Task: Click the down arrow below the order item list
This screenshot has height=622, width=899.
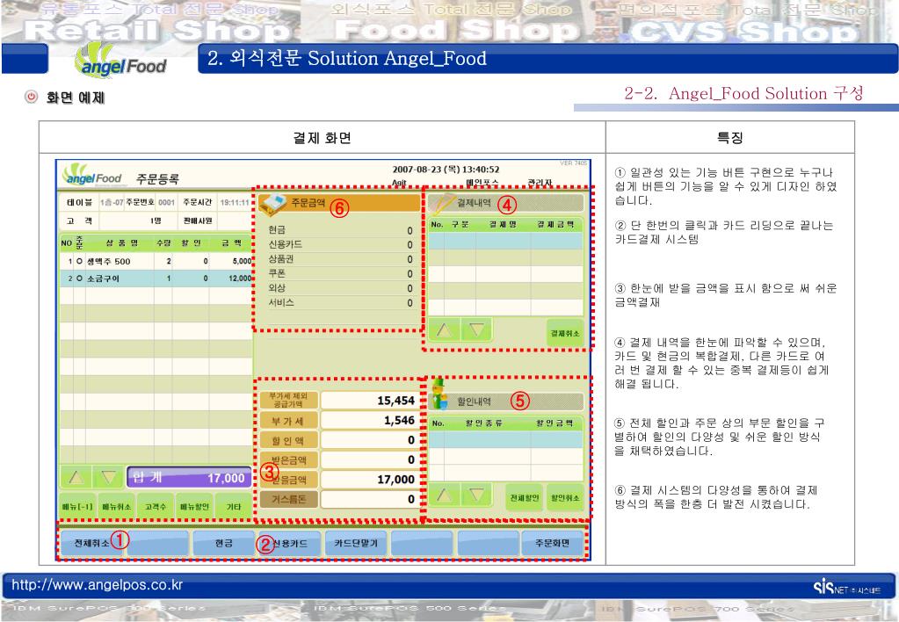Action: tap(108, 478)
